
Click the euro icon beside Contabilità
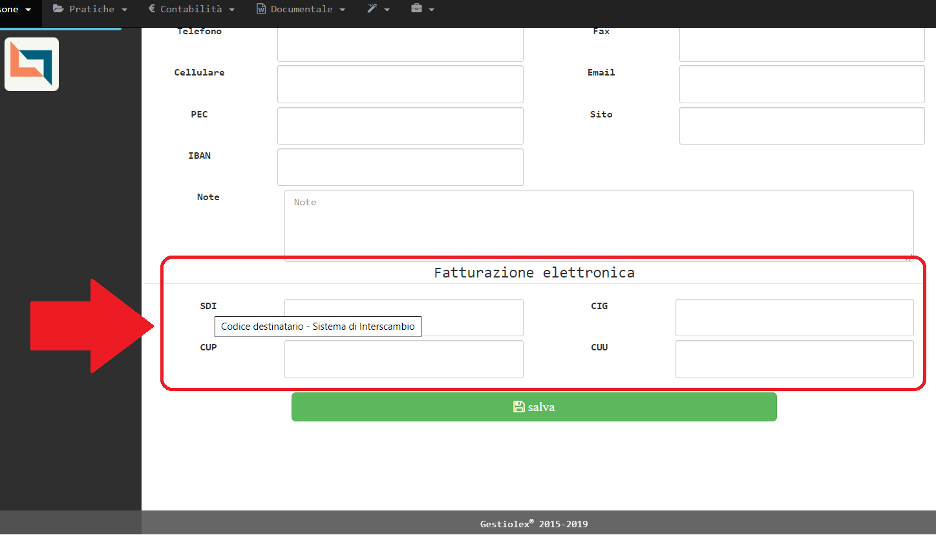pyautogui.click(x=152, y=9)
